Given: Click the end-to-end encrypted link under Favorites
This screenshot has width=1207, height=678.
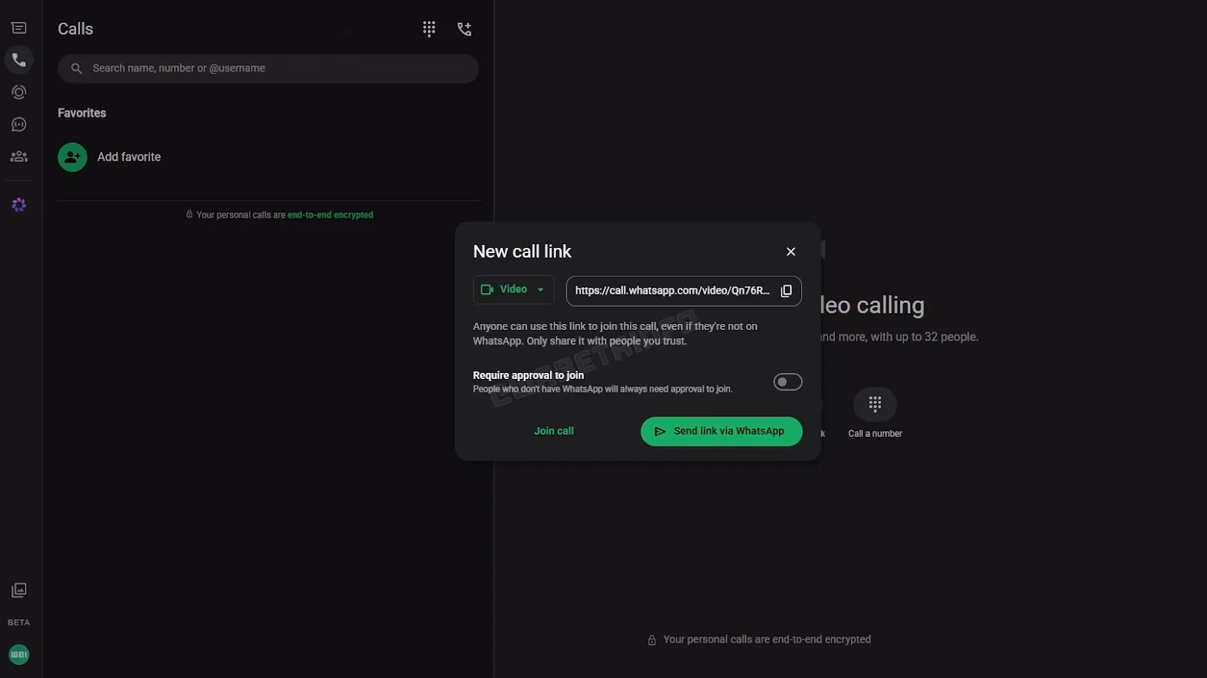Looking at the screenshot, I should coord(330,215).
